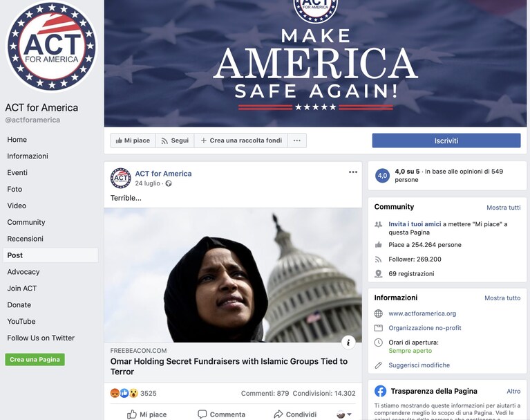The width and height of the screenshot is (530, 420).
Task: Click the article photo thumbnail
Action: pos(233,275)
